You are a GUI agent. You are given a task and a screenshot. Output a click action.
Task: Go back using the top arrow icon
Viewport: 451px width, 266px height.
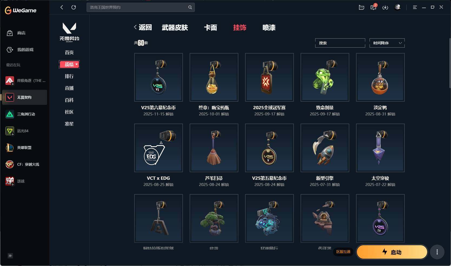tap(62, 7)
